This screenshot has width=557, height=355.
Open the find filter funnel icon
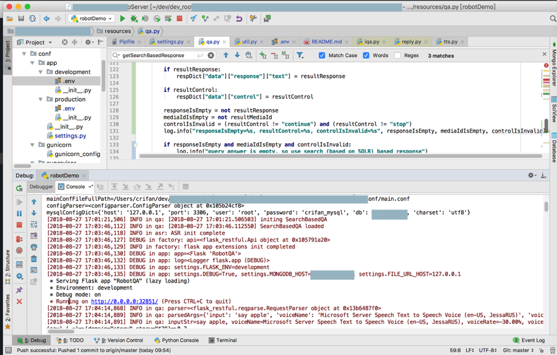pos(300,56)
